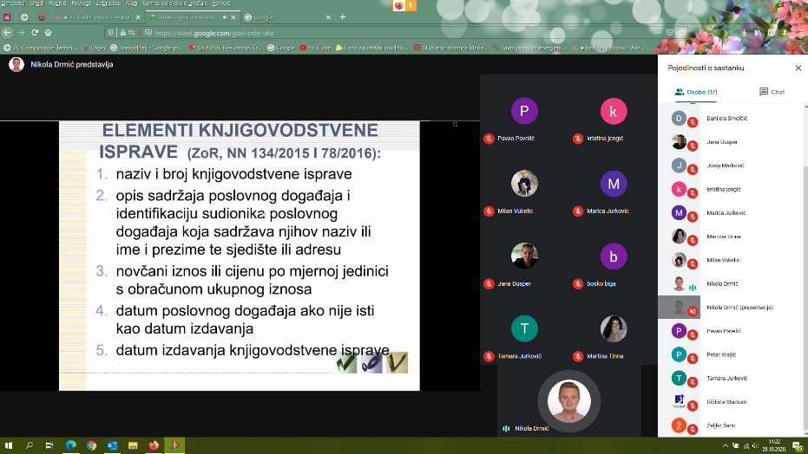Switch to the Chat tab
808x454 pixels.
click(x=771, y=92)
